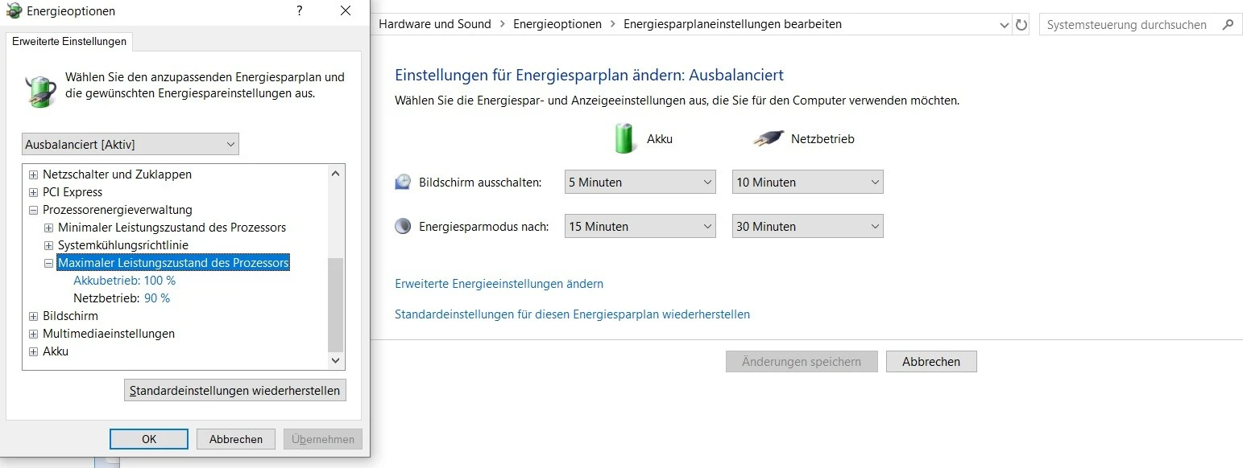This screenshot has width=1243, height=468.
Task: Open Bildschirm ausschalten Akku dropdown (5 Minuten)
Action: point(640,183)
